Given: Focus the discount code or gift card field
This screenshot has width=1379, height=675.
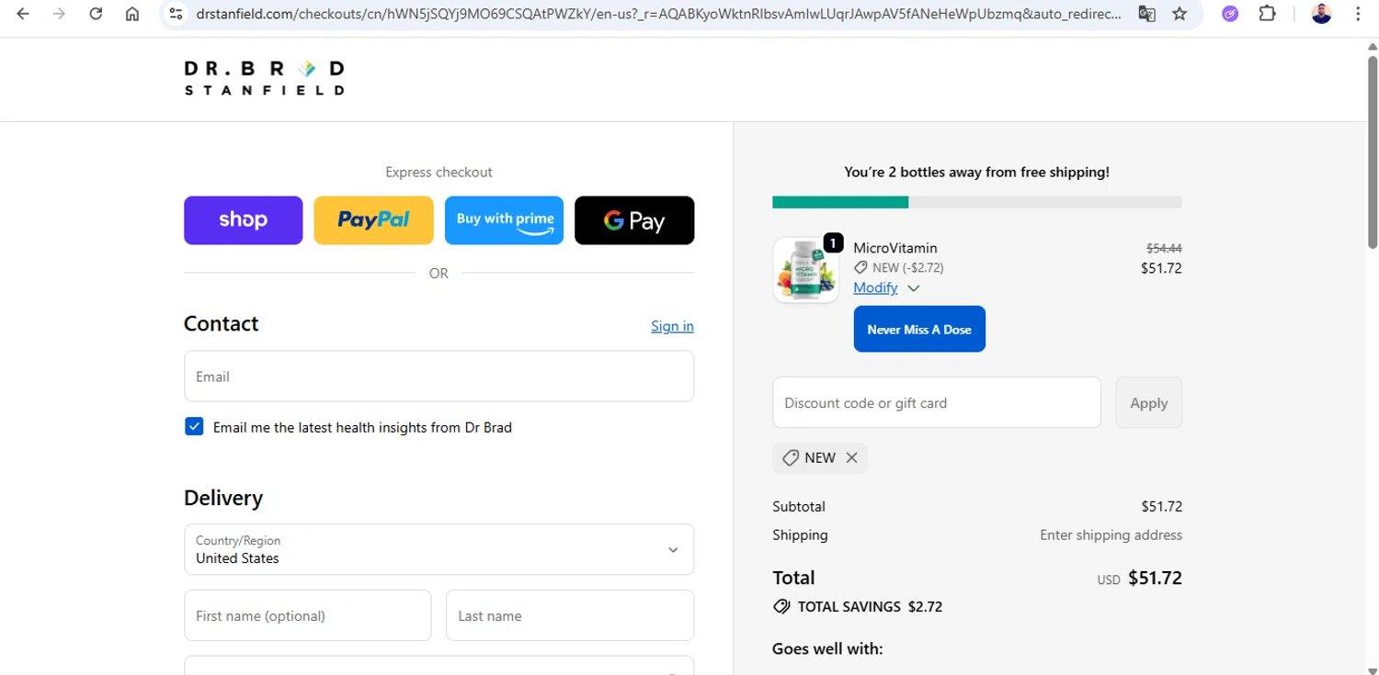Looking at the screenshot, I should coord(937,402).
